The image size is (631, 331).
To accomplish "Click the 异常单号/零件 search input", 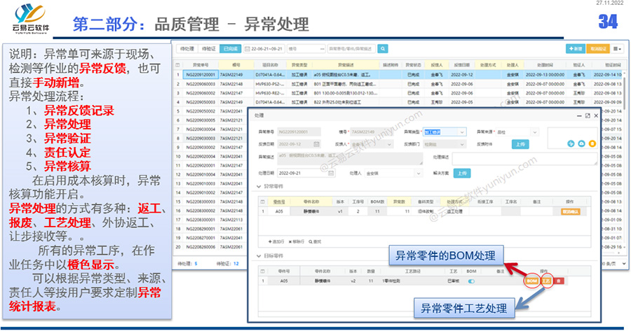I will click(351, 49).
